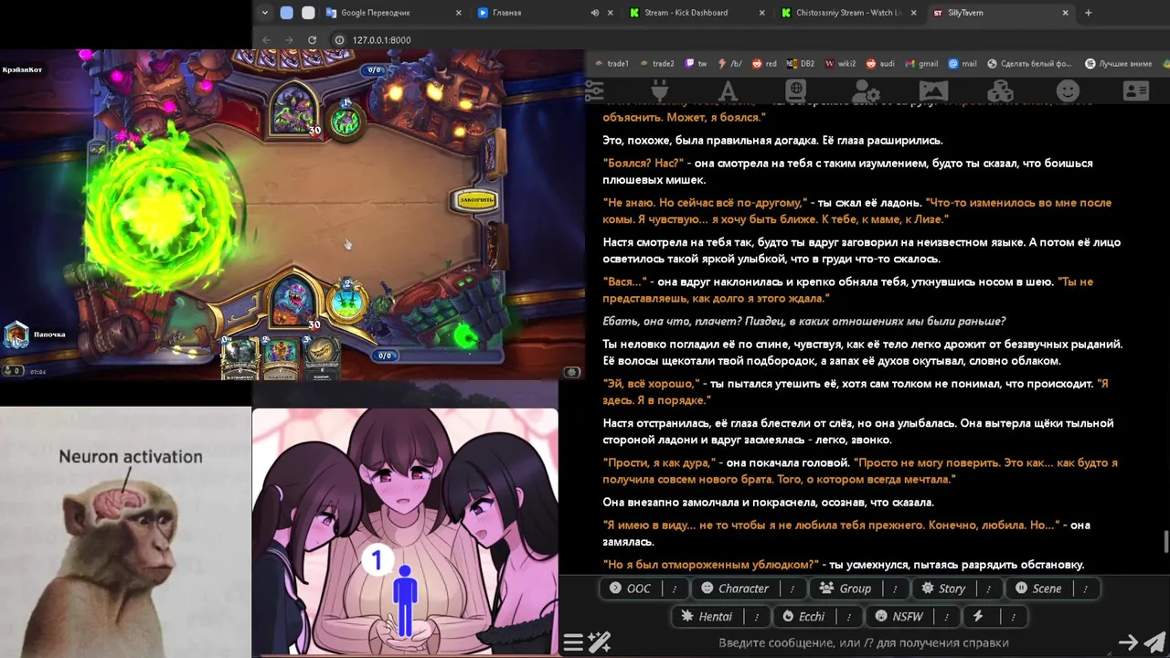Open advanced formatting letter A icon
The width and height of the screenshot is (1170, 658).
(x=728, y=90)
